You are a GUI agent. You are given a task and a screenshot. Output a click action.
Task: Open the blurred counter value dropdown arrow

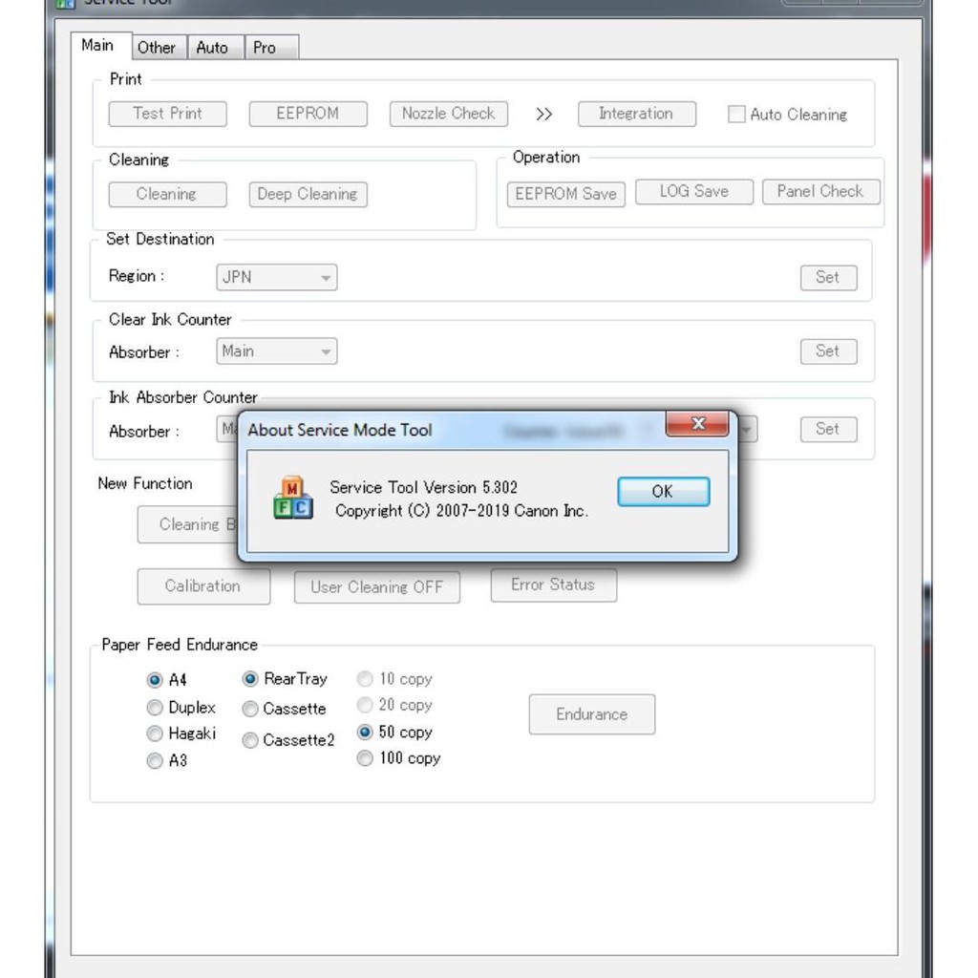746,430
